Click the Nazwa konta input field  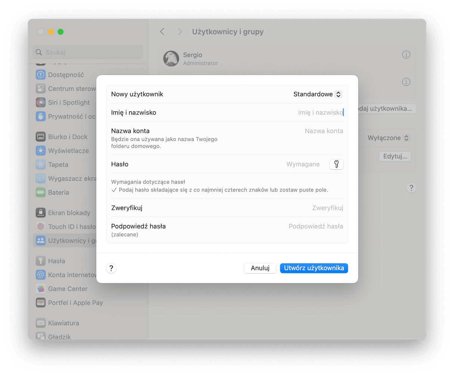coord(323,131)
